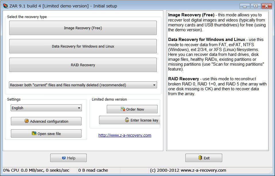Click the 0% CPU status entry
Image resolution: width=275 pixels, height=176 pixels.
pyautogui.click(x=11, y=170)
